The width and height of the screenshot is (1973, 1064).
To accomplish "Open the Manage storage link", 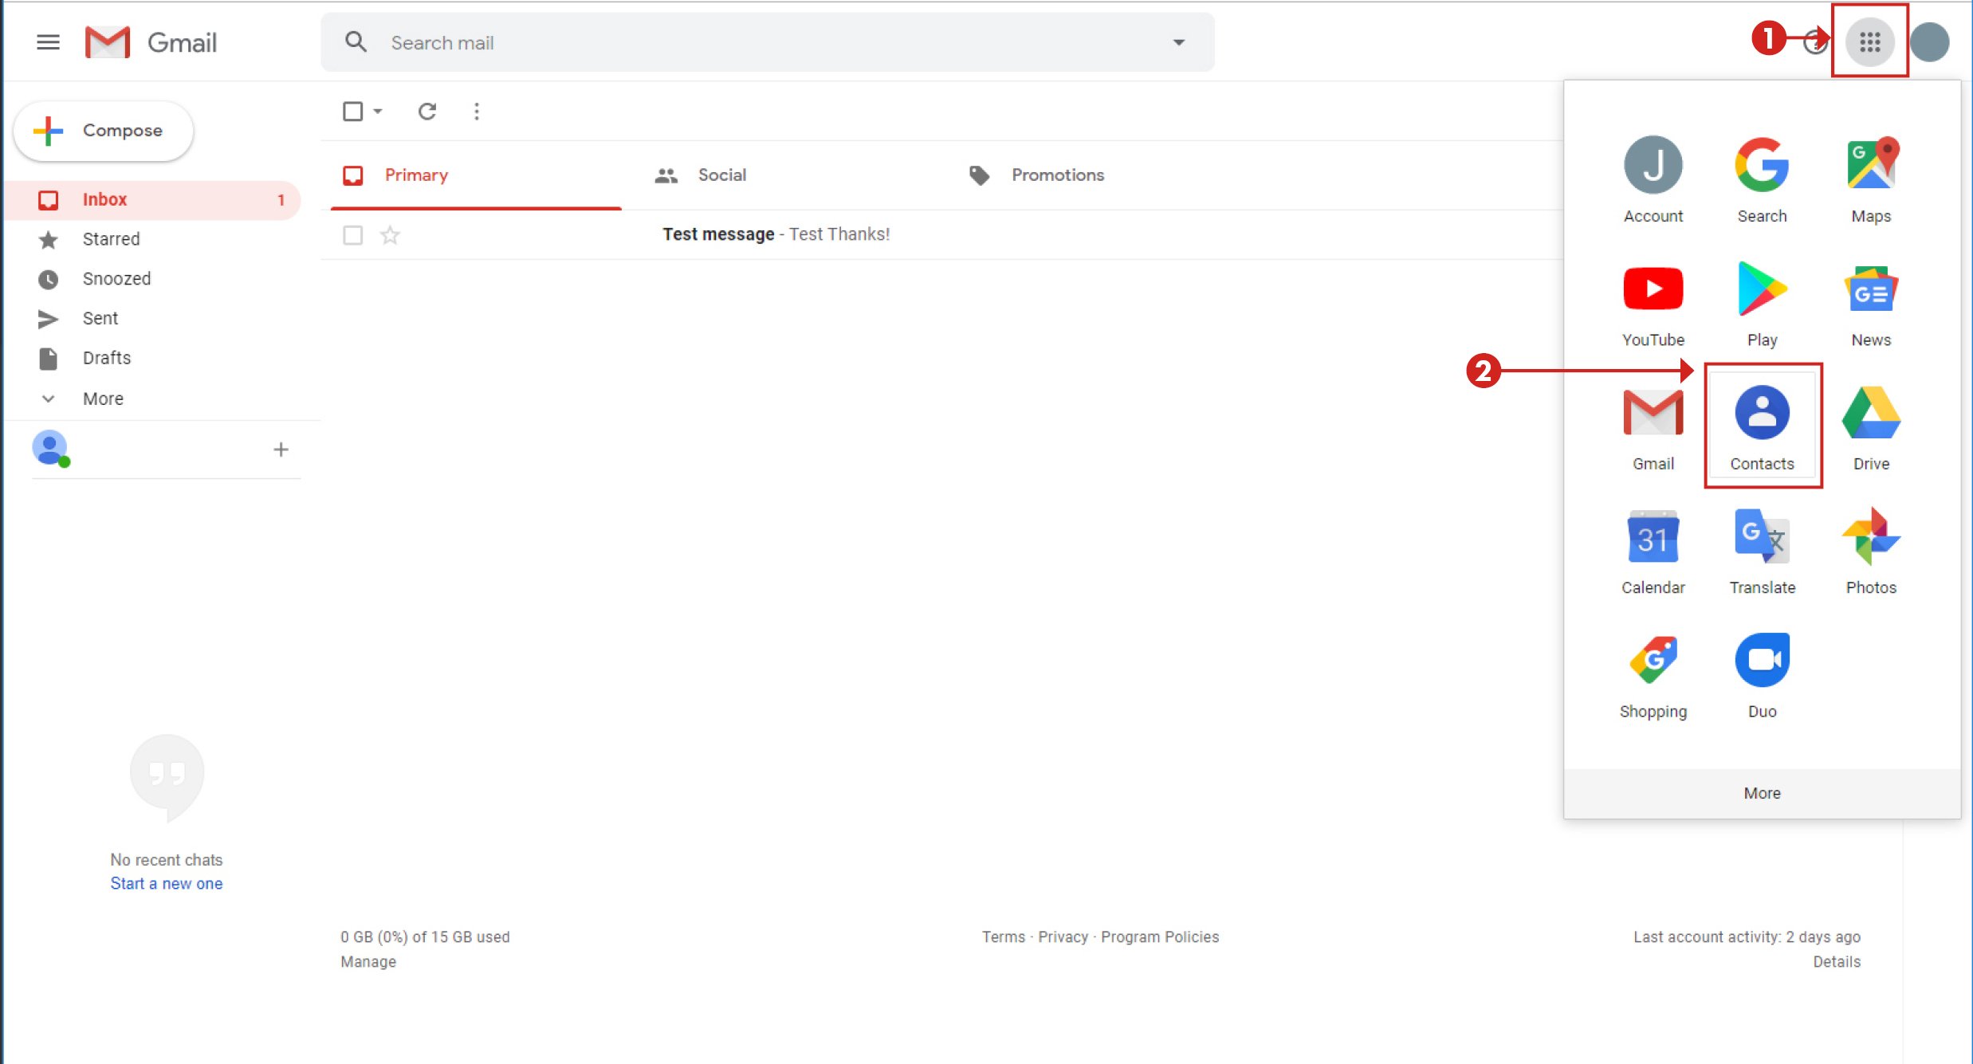I will (368, 961).
